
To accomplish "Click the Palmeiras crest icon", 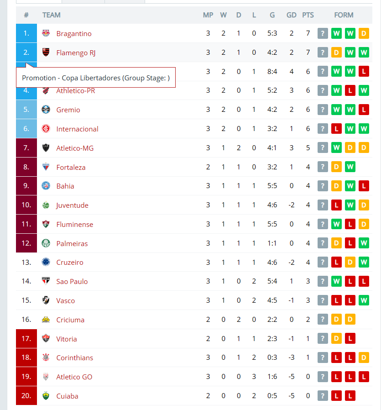I will pyautogui.click(x=46, y=243).
